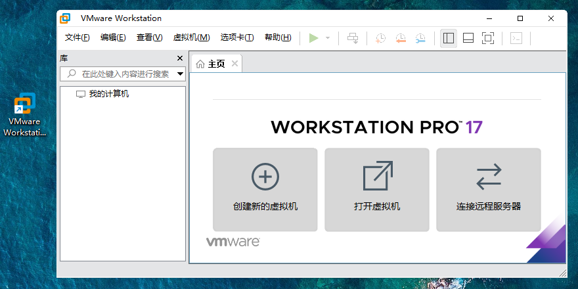Click the send Ctrl+Alt+Del toolbar icon
Image resolution: width=578 pixels, height=289 pixels.
coord(353,38)
